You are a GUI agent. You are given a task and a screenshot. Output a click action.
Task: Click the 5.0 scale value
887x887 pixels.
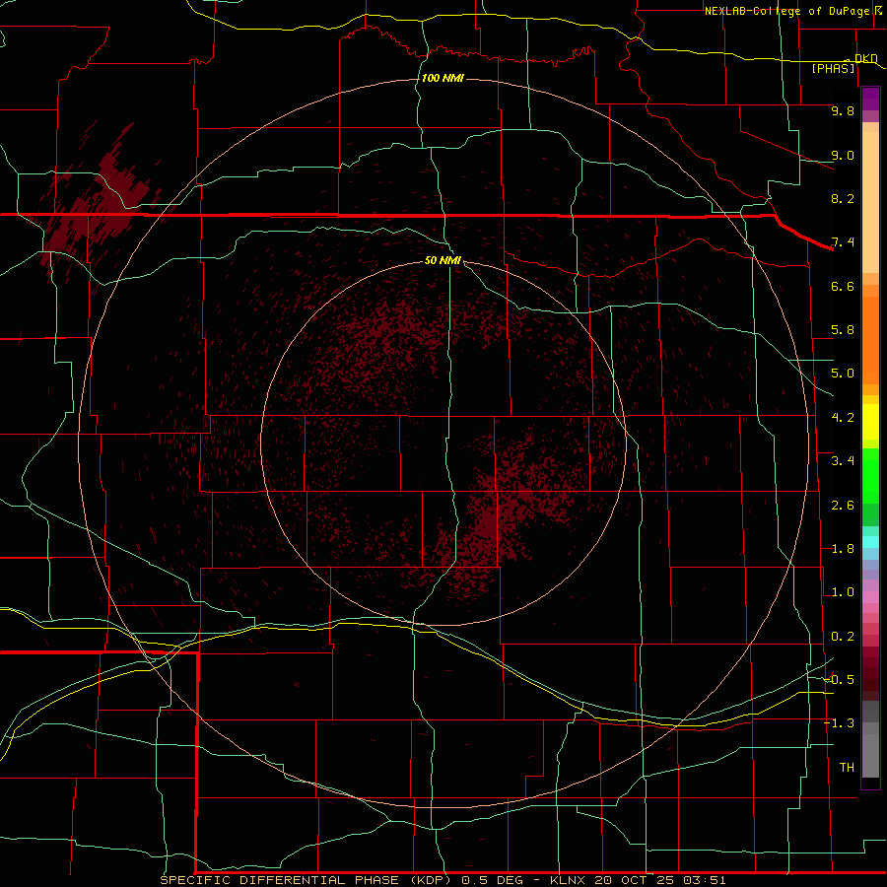click(843, 374)
